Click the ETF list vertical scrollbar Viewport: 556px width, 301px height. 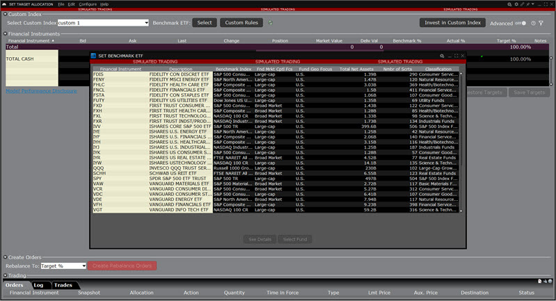(461, 142)
